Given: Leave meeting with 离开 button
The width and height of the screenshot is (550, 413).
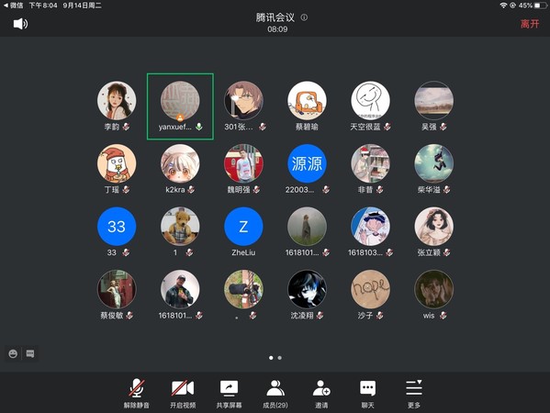Looking at the screenshot, I should (530, 24).
